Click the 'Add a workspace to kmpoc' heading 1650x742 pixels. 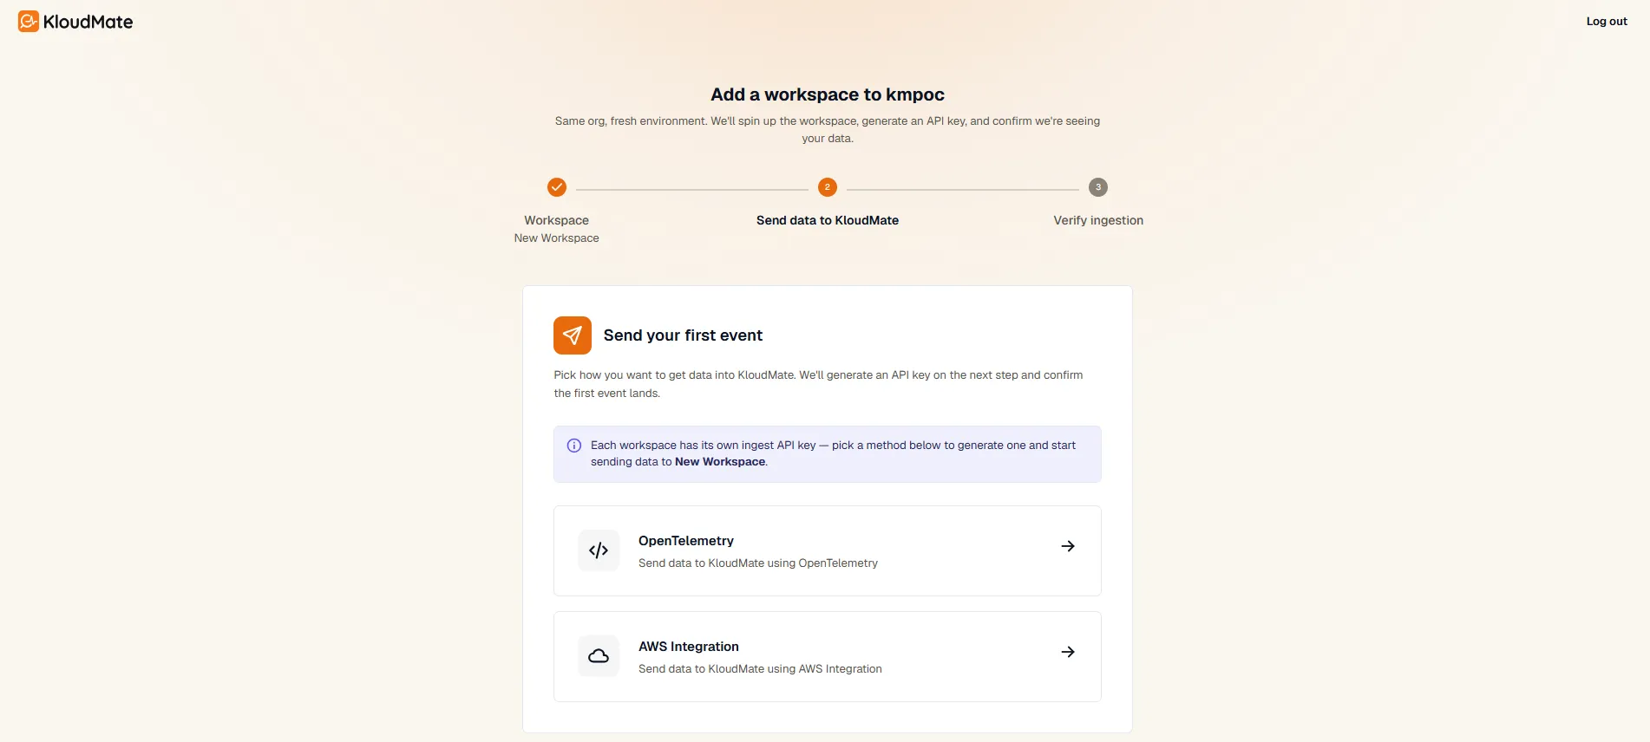click(828, 94)
